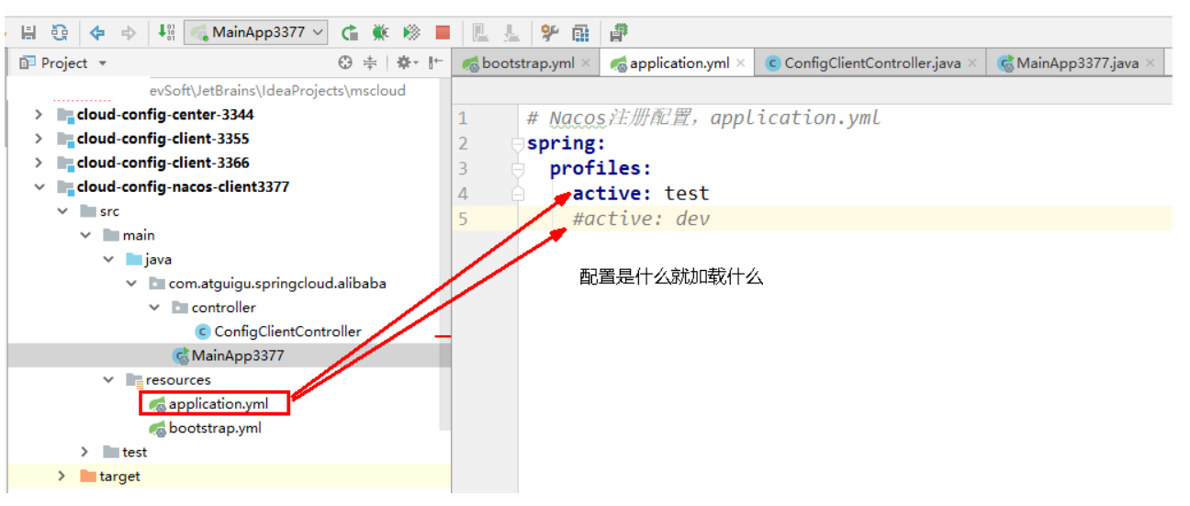Open the MainApp3377 run configuration dropdown
The height and width of the screenshot is (506, 1190).
pyautogui.click(x=255, y=32)
